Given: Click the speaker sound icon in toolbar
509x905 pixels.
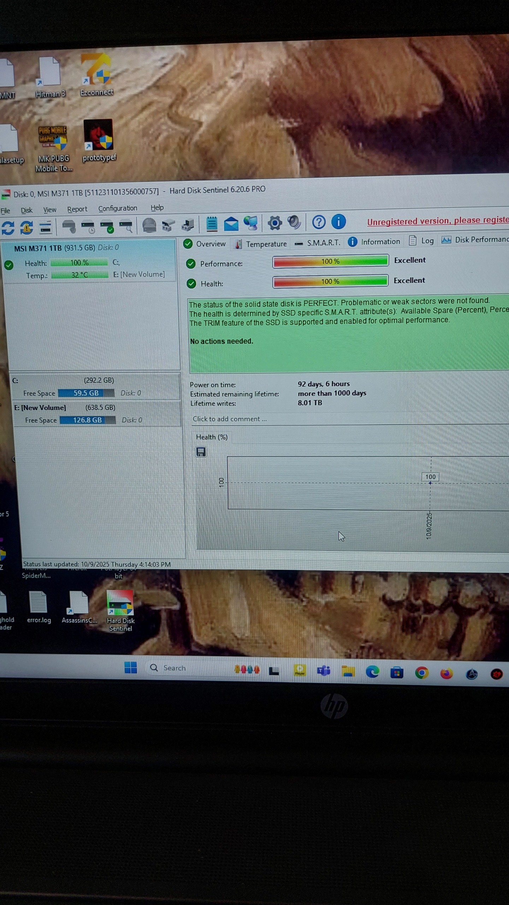Looking at the screenshot, I should [x=294, y=223].
